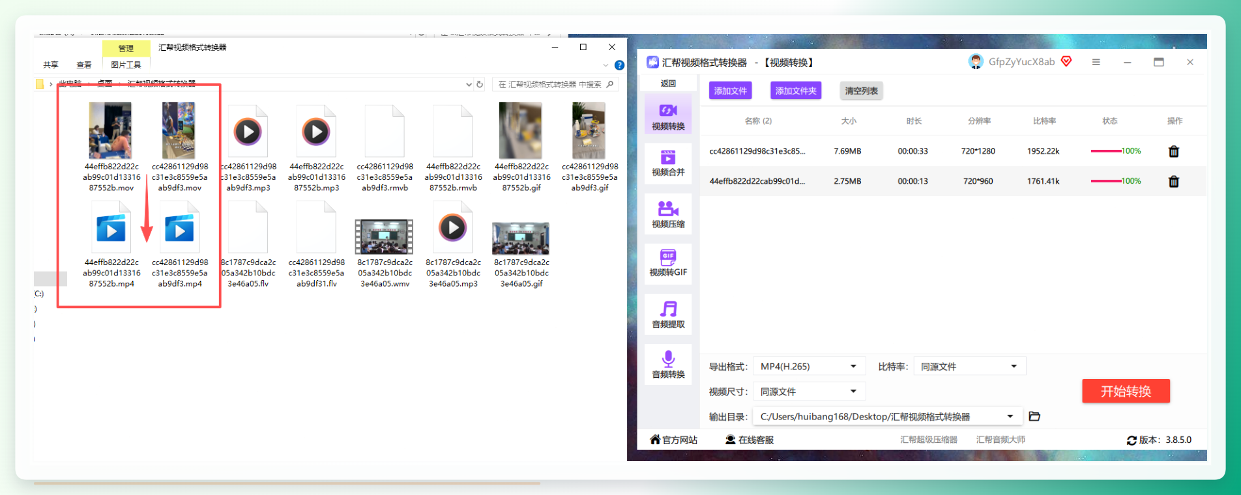Open the 音频提取 audio extraction tool
Image resolution: width=1241 pixels, height=495 pixels.
[668, 314]
